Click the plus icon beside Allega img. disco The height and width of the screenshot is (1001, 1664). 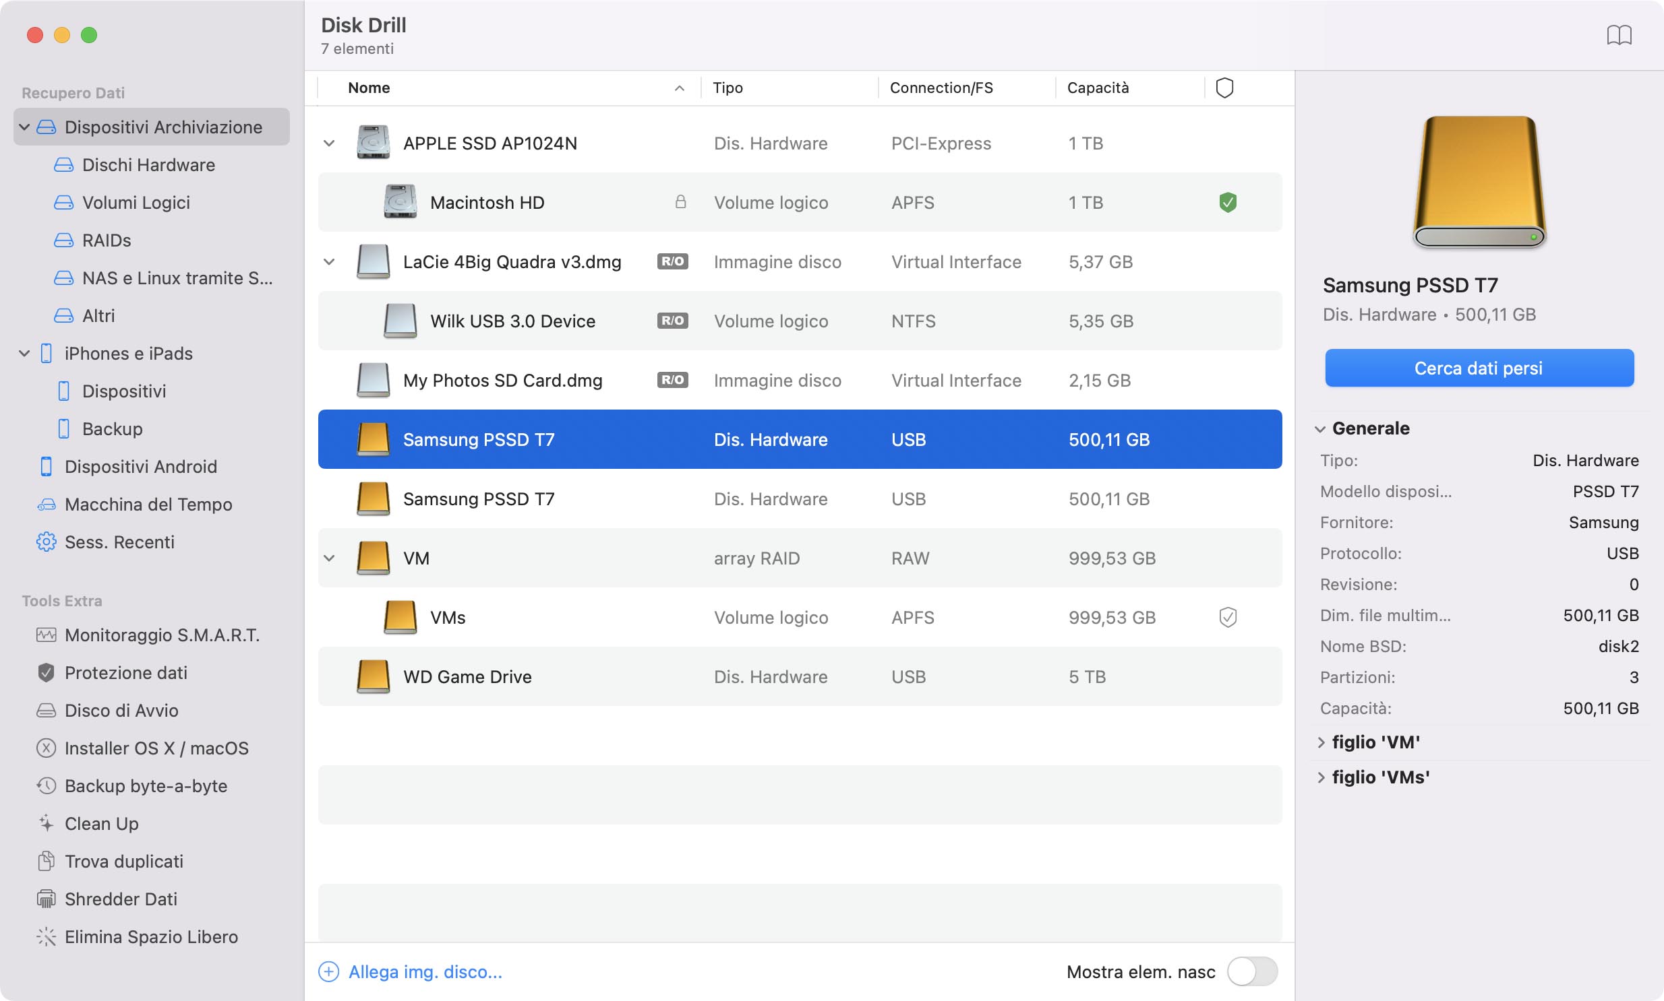(x=329, y=971)
